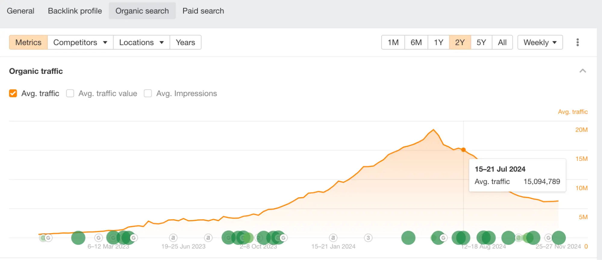Enable the Avg. Impressions checkbox
Image resolution: width=602 pixels, height=260 pixels.
click(148, 93)
